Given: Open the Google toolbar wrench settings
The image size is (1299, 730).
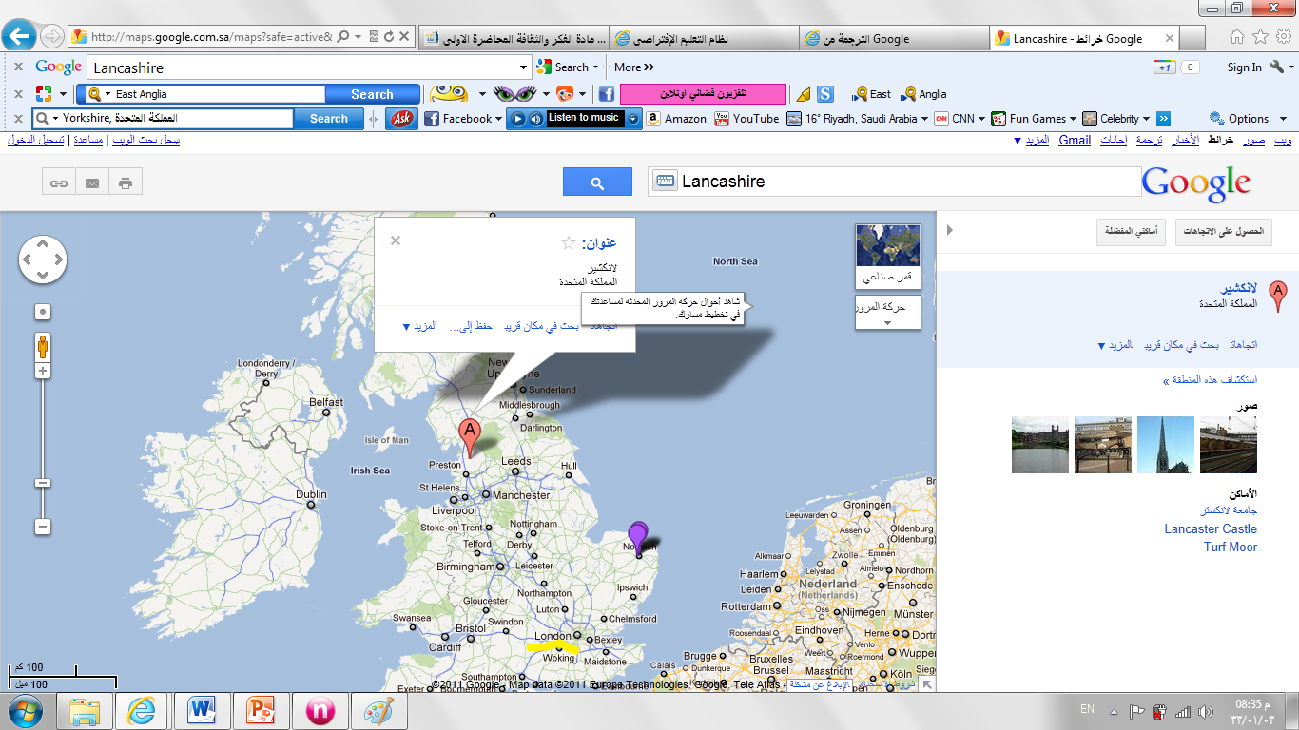Looking at the screenshot, I should (x=1277, y=67).
